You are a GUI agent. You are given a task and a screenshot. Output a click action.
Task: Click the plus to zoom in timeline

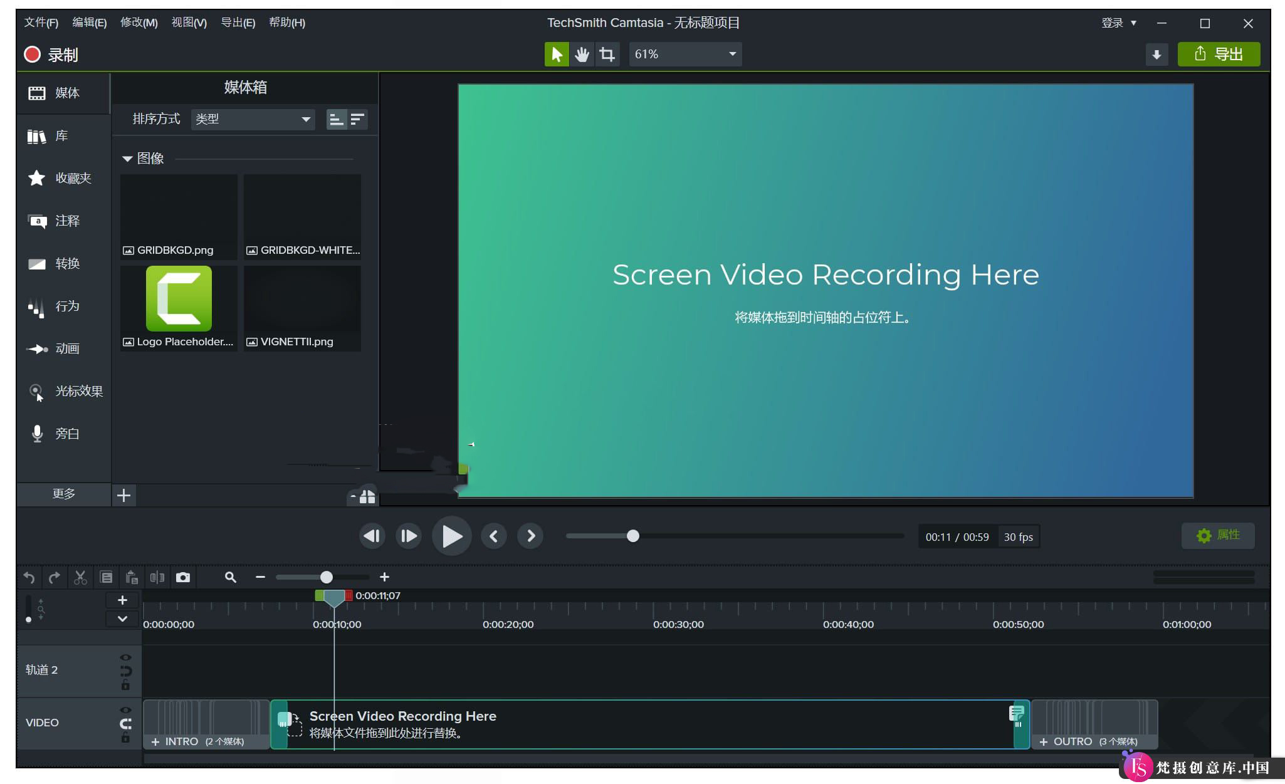(385, 577)
